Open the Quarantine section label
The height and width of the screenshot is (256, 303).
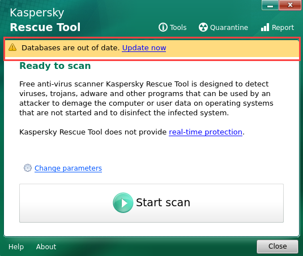[229, 28]
